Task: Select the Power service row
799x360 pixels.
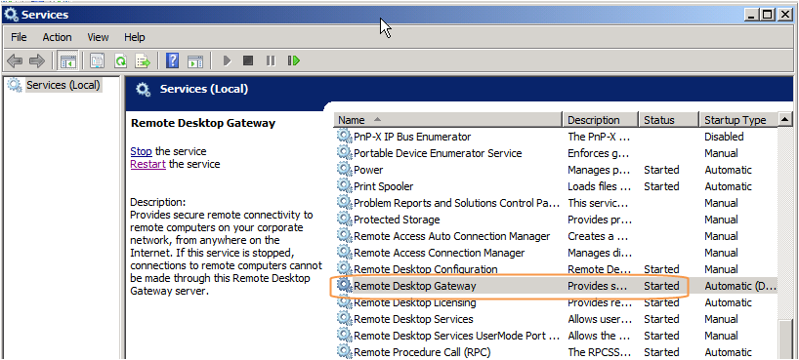Action: [557, 170]
